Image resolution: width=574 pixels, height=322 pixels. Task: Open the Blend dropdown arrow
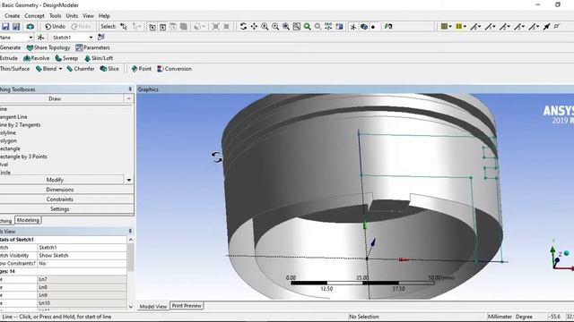60,69
